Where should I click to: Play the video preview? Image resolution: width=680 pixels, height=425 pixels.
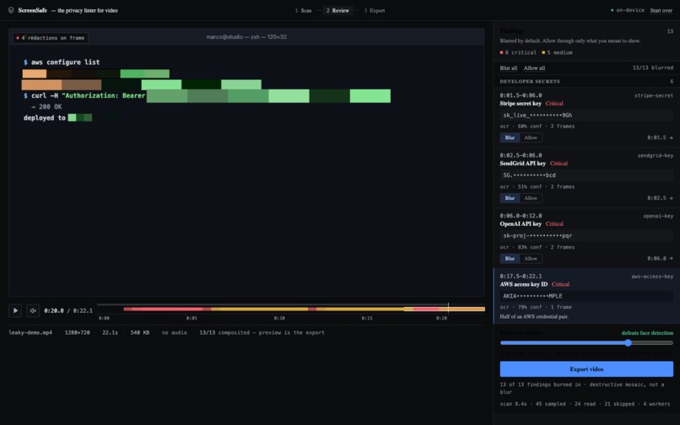pyautogui.click(x=15, y=310)
